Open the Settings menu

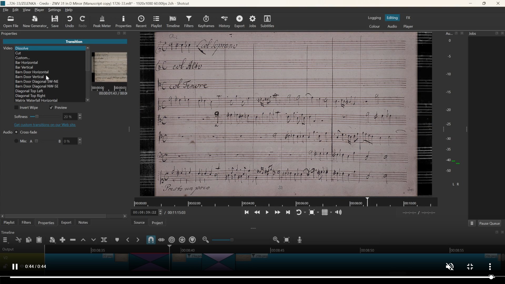(x=54, y=10)
